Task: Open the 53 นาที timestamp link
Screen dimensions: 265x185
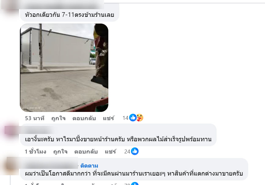Action: 35,118
